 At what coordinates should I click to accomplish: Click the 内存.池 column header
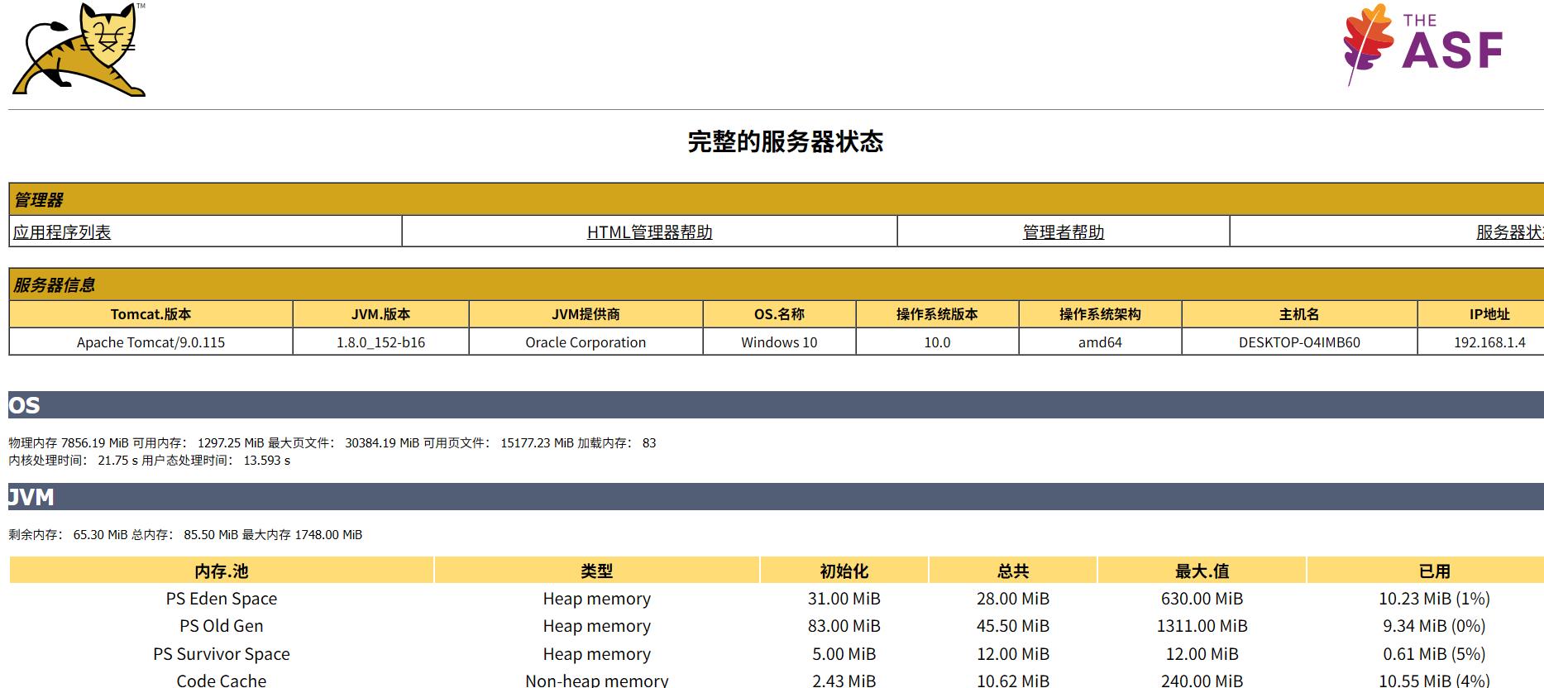tap(222, 571)
